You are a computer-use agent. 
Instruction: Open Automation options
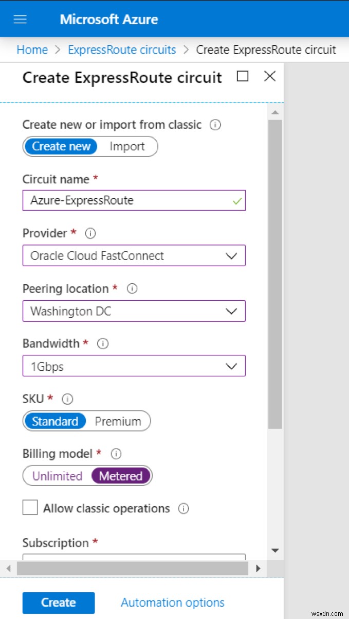coord(172,603)
